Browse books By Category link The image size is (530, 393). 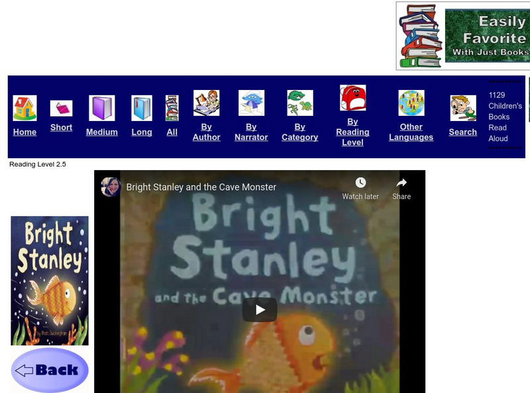(x=300, y=132)
